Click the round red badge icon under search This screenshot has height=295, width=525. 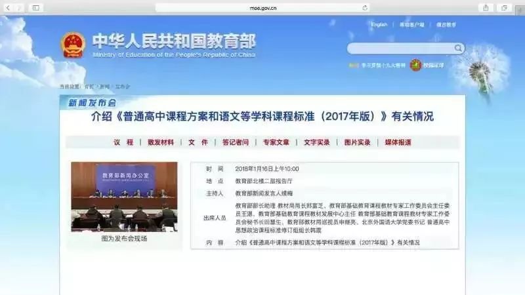coord(415,65)
